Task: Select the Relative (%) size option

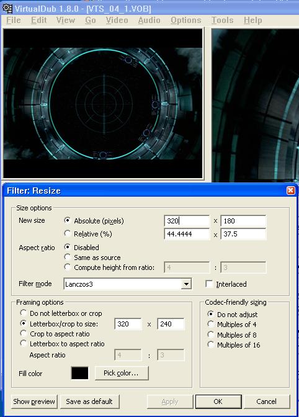Action: 67,233
